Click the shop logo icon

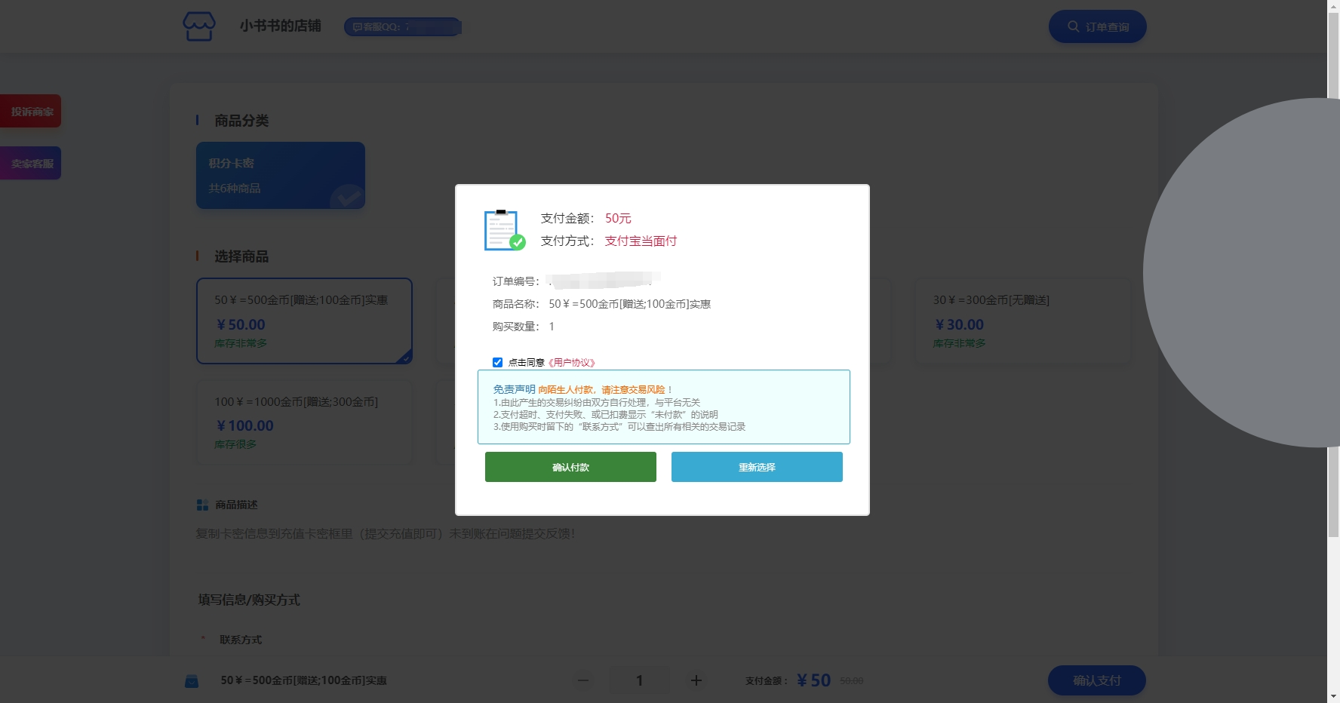(199, 26)
